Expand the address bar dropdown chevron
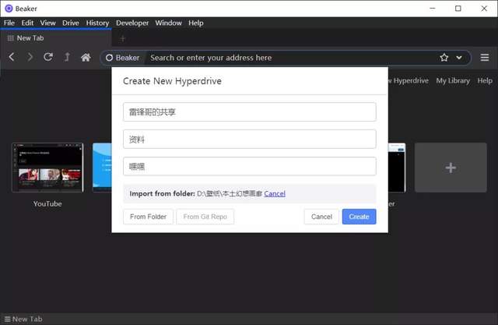Image resolution: width=498 pixels, height=325 pixels. click(459, 57)
